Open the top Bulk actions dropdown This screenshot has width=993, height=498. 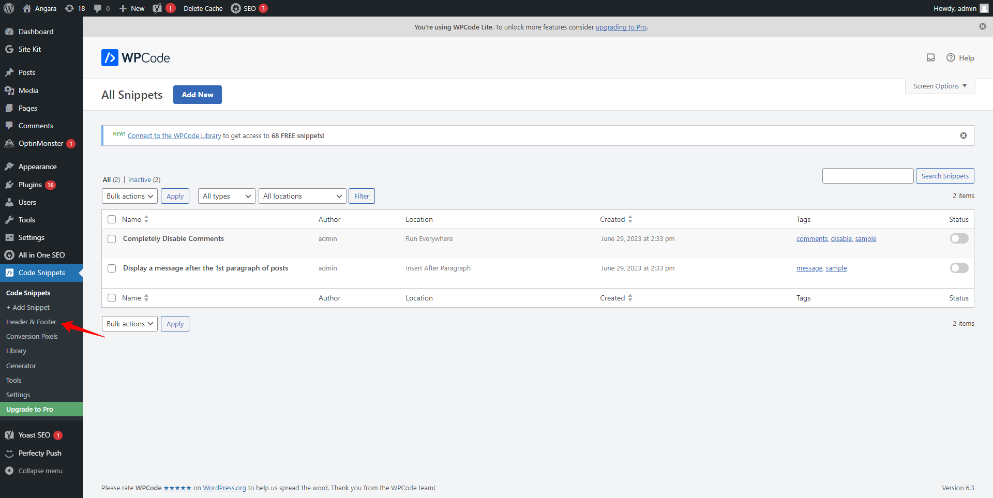[x=130, y=196]
